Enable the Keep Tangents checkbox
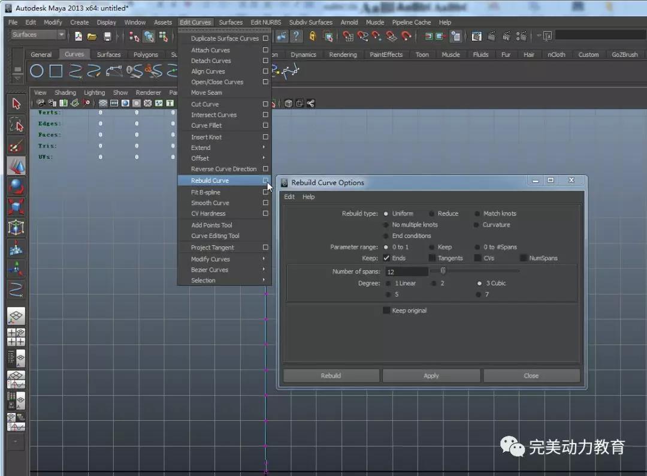Image resolution: width=647 pixels, height=476 pixels. 432,258
